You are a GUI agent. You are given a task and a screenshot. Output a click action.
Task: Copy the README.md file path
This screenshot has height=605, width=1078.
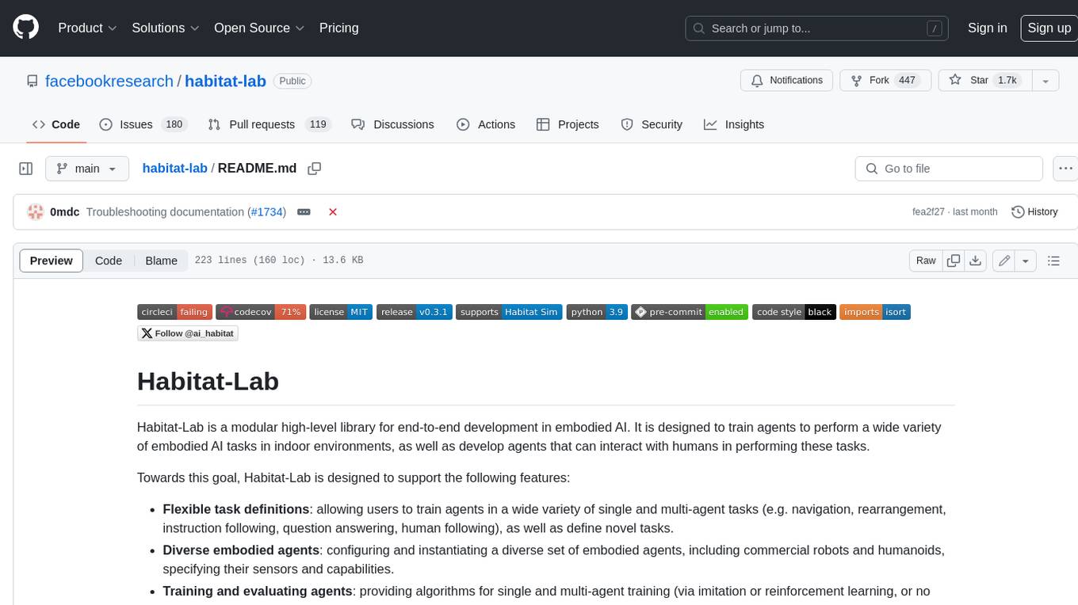315,169
